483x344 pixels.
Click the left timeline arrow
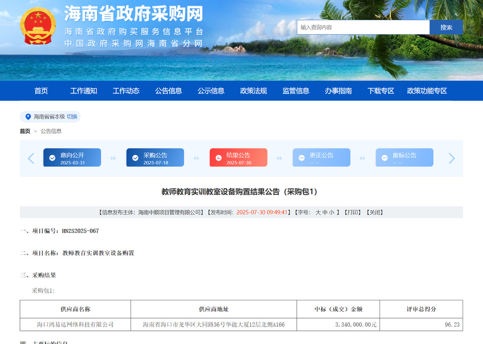[31, 159]
